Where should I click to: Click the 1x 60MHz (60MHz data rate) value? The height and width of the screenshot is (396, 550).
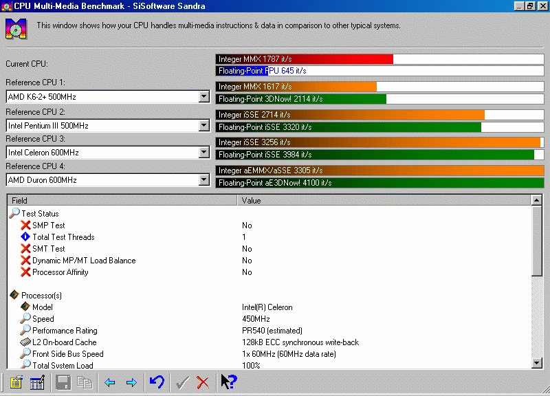point(289,353)
